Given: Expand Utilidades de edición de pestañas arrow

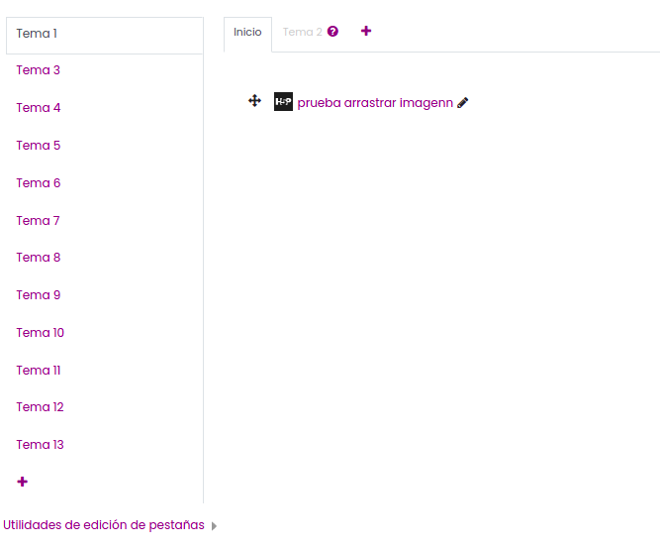Looking at the screenshot, I should point(214,526).
